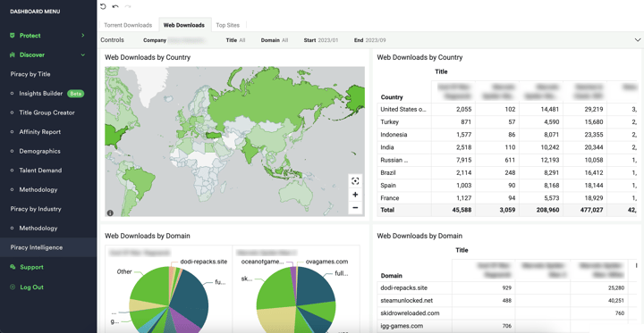
Task: Zoom out the map with minus button
Action: pos(355,207)
